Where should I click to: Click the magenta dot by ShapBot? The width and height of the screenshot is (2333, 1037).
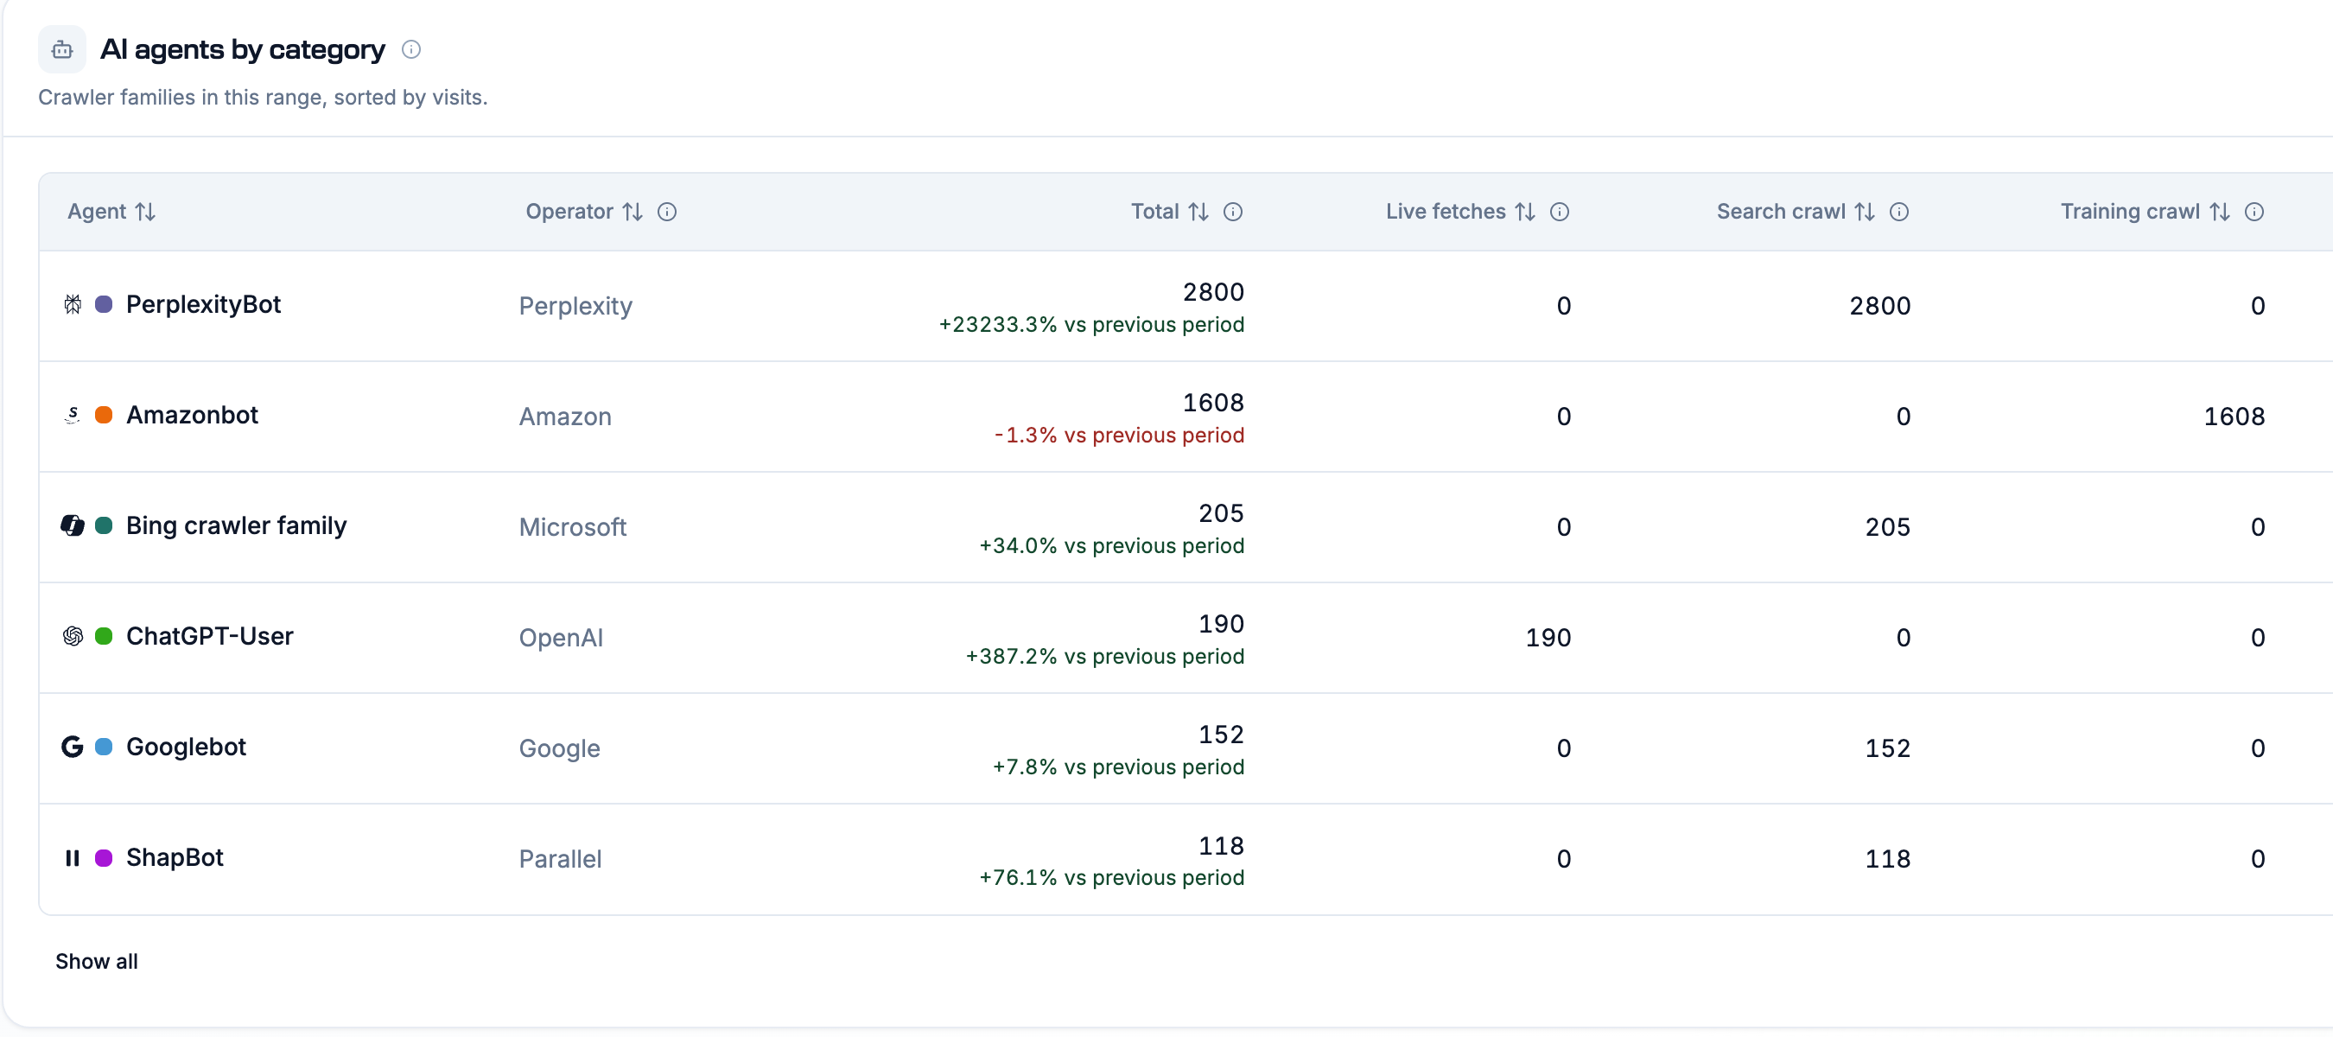coord(105,857)
